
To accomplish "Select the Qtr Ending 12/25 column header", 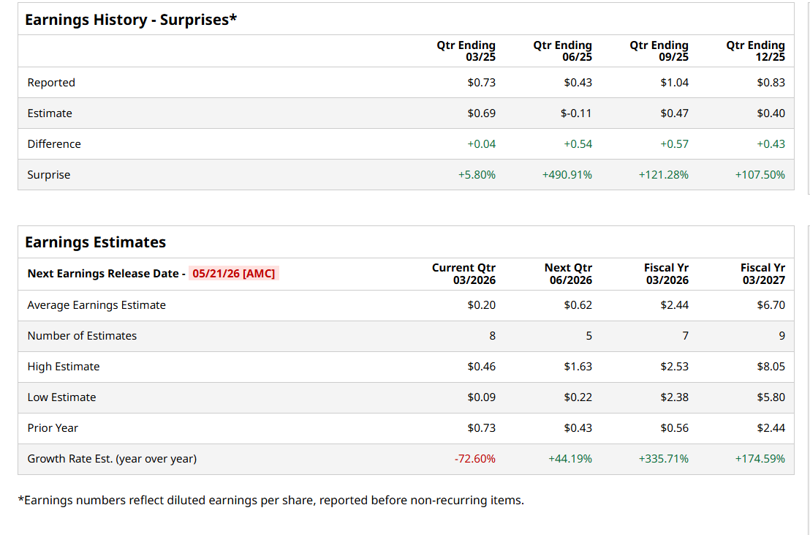I will pyautogui.click(x=756, y=51).
